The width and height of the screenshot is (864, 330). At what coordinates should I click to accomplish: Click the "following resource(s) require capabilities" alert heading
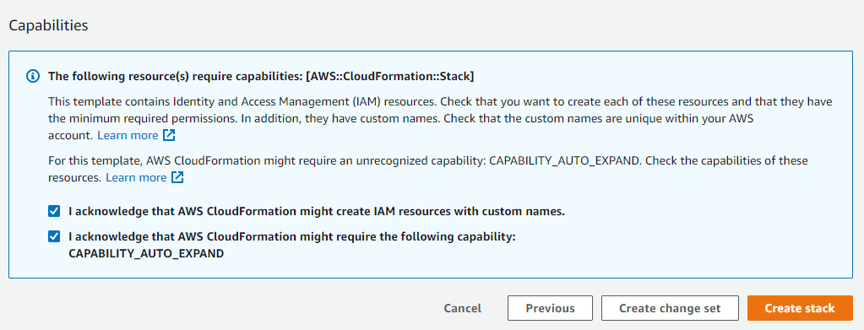coord(261,77)
